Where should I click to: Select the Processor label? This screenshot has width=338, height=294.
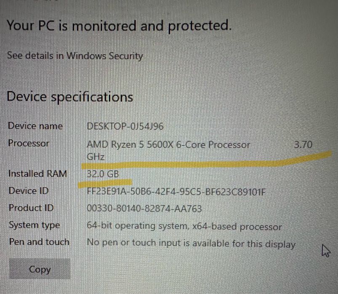click(29, 143)
